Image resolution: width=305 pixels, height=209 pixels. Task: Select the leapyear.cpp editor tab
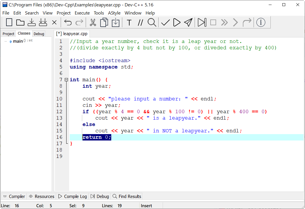(x=72, y=34)
